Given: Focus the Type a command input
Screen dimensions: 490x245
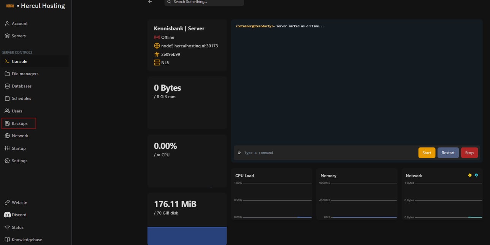Looking at the screenshot, I should 327,153.
